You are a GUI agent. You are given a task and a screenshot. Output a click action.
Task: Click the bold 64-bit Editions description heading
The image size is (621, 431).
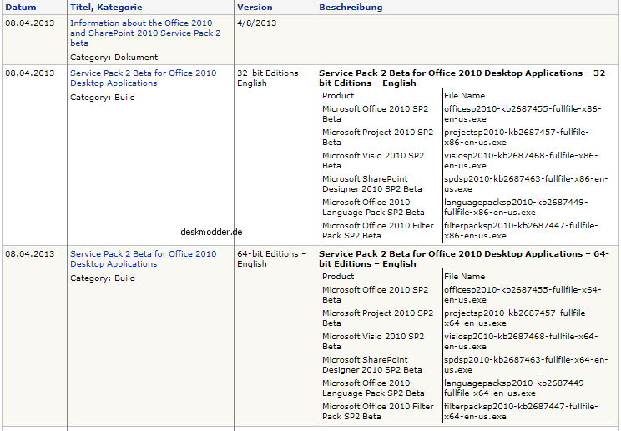click(x=464, y=258)
